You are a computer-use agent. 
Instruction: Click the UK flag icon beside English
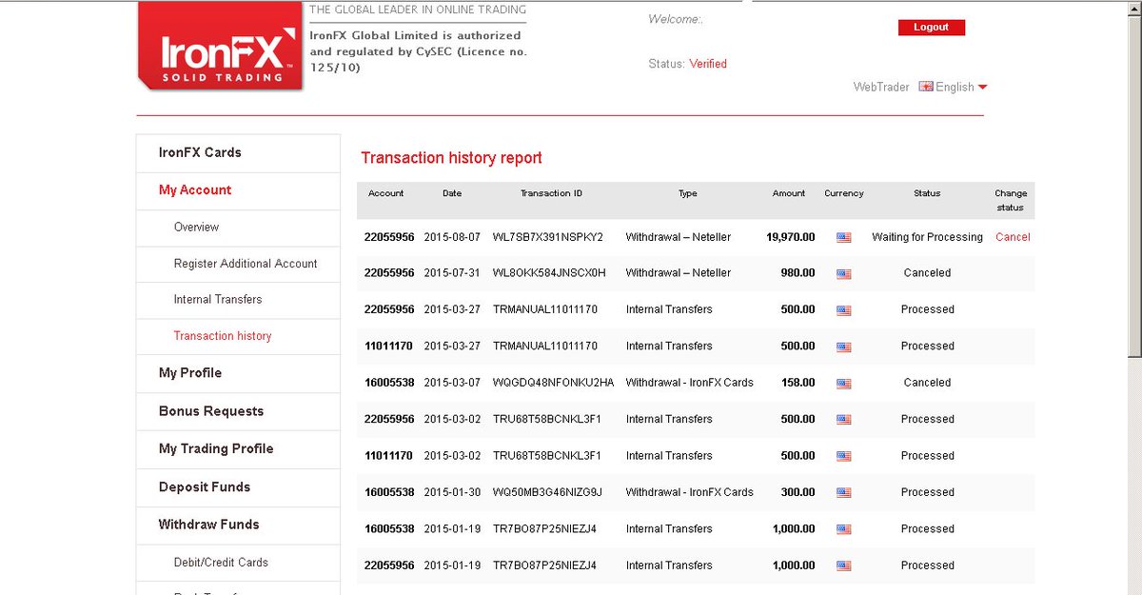tap(925, 87)
